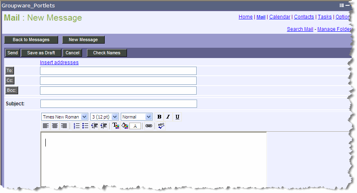Insert a numbered list
Viewport: 357px width, 193px height.
click(77, 126)
